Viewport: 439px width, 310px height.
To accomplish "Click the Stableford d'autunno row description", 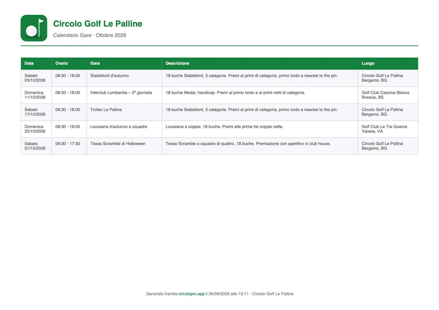I will [x=260, y=78].
